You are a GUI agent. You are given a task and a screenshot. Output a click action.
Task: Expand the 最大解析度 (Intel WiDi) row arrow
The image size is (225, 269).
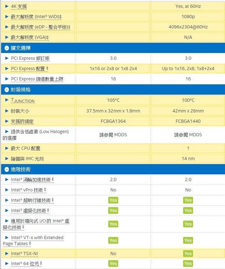[x=7, y=17]
